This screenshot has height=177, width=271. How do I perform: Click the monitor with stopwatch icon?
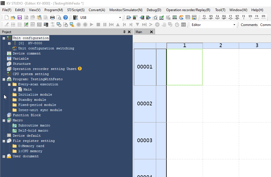[x=59, y=25]
